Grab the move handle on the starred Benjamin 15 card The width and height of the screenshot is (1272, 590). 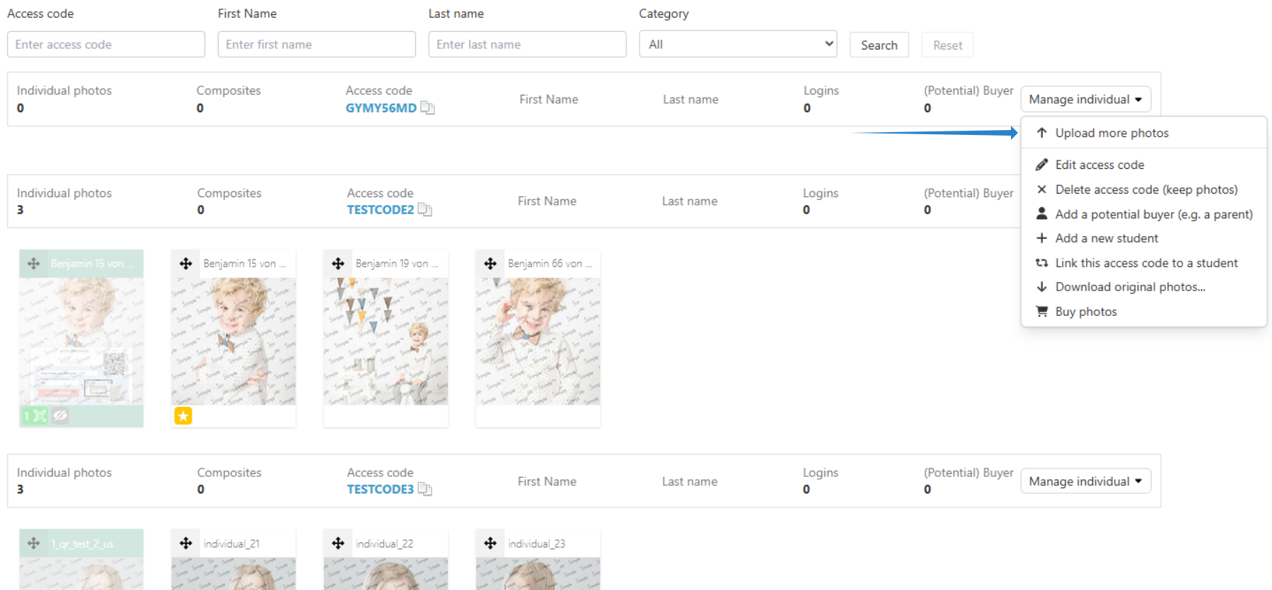(186, 264)
